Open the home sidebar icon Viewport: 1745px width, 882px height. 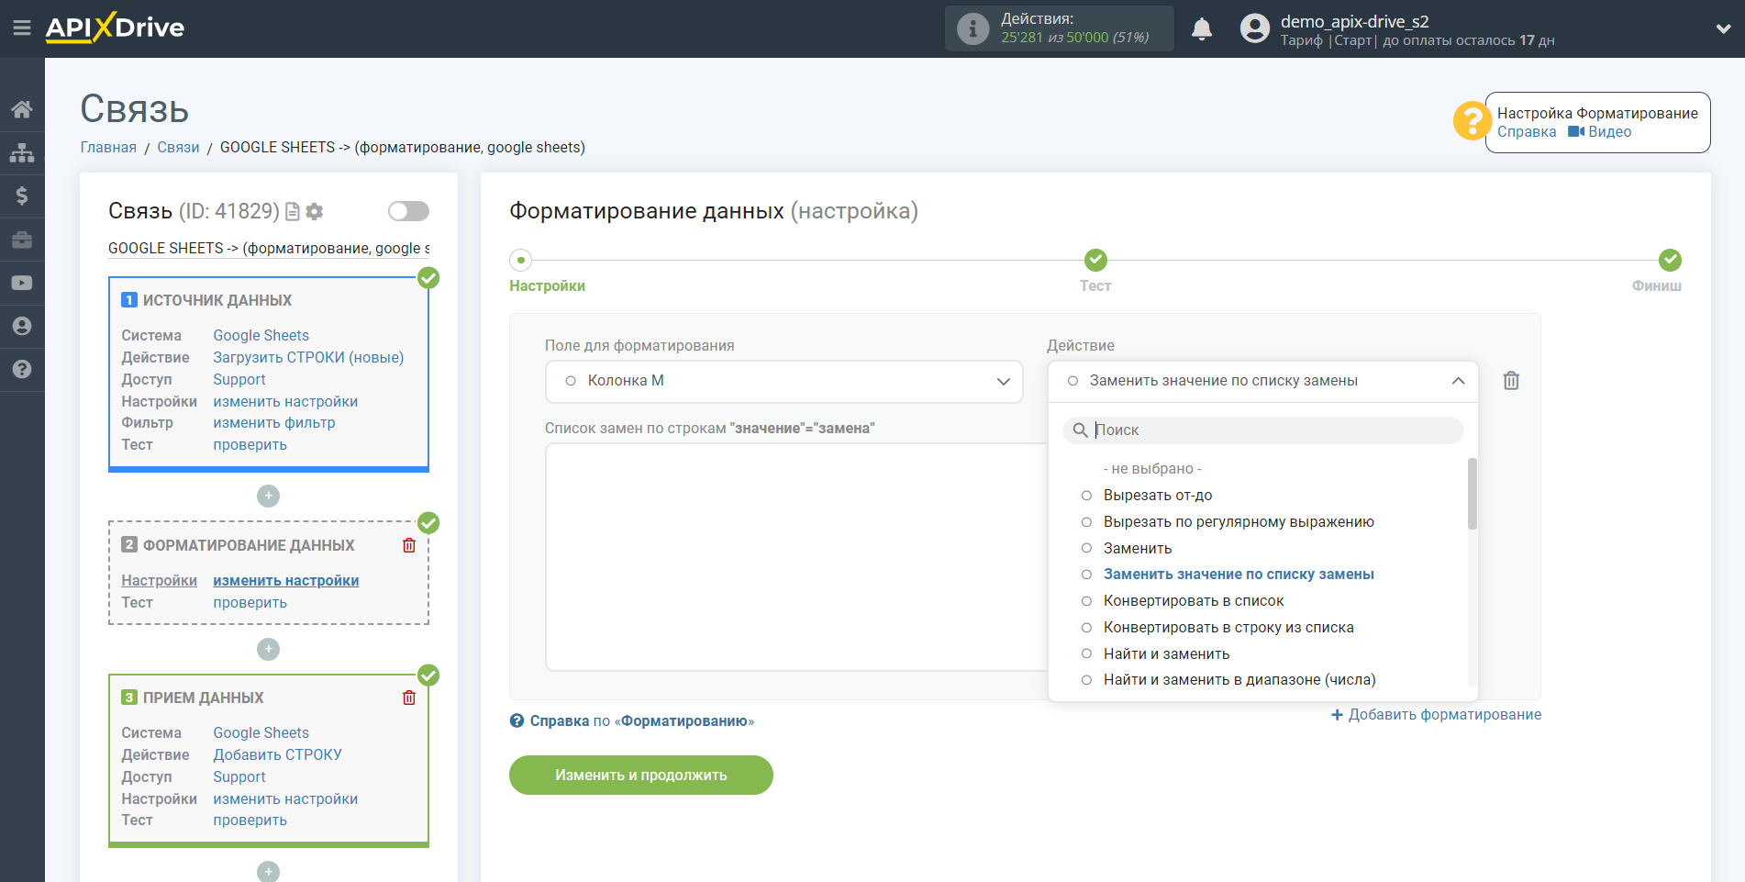(22, 110)
